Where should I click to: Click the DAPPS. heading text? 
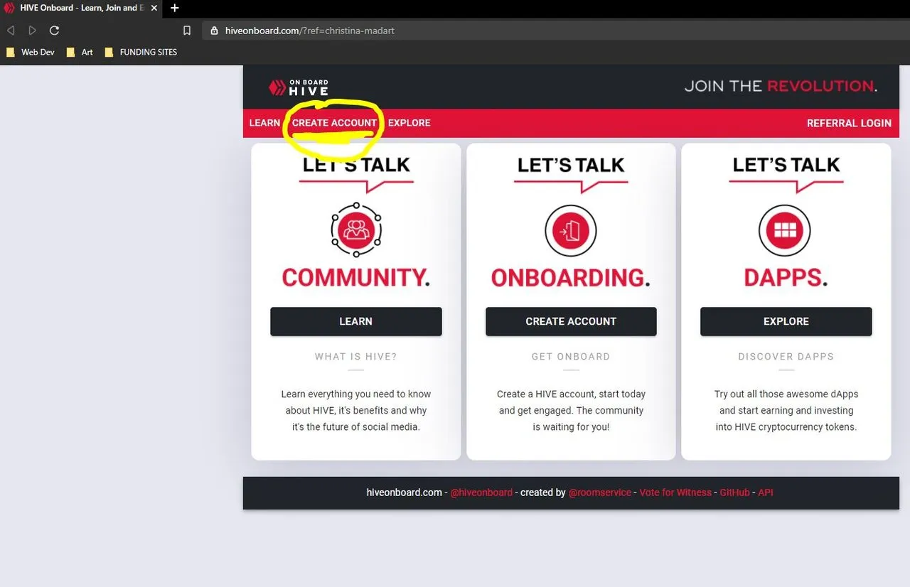click(x=786, y=277)
